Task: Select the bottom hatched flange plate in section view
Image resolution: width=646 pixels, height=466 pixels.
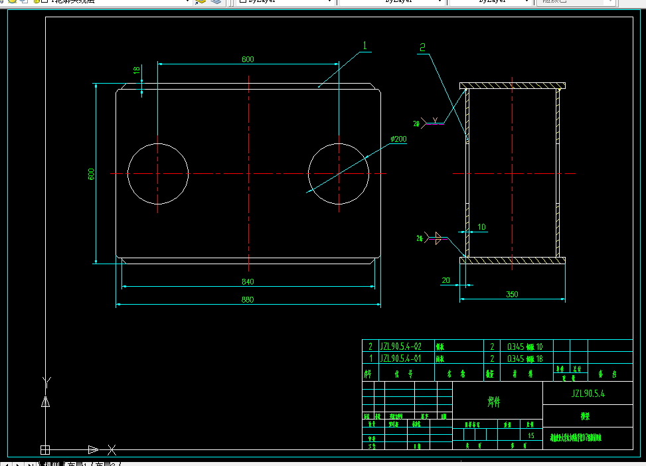Action: click(513, 260)
